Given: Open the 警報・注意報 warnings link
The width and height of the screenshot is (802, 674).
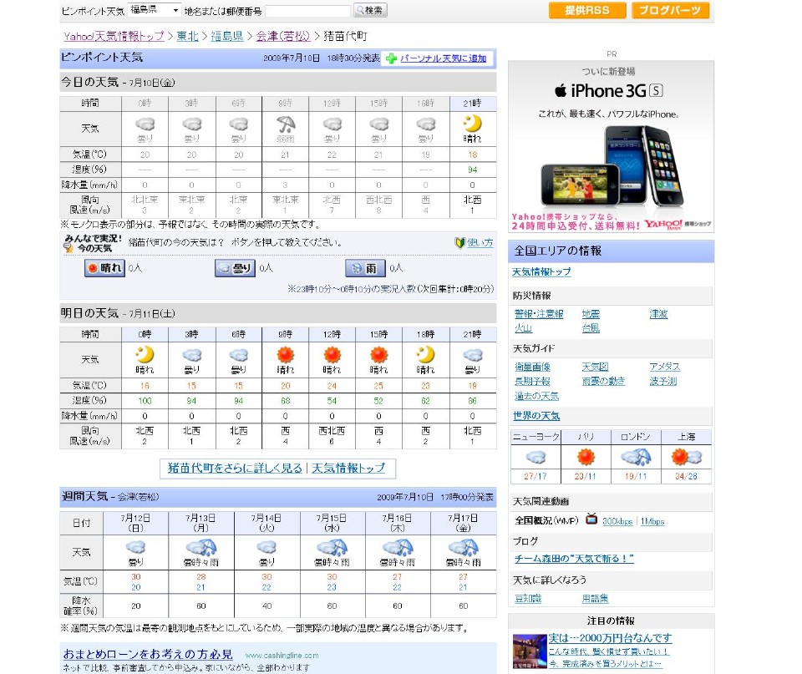Looking at the screenshot, I should pos(539,314).
